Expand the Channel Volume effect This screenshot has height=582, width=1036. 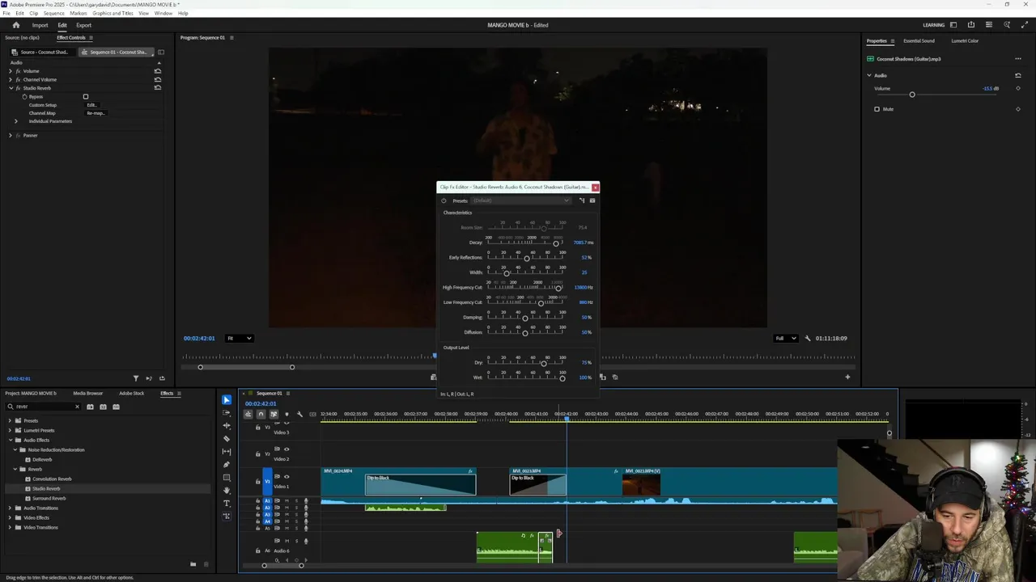[11, 79]
